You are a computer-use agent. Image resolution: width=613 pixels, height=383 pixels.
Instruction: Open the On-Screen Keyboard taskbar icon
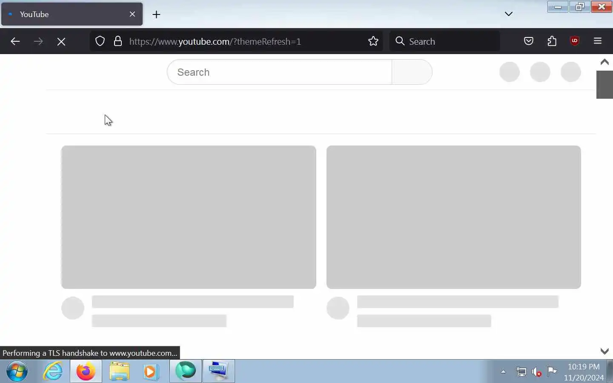(x=219, y=371)
